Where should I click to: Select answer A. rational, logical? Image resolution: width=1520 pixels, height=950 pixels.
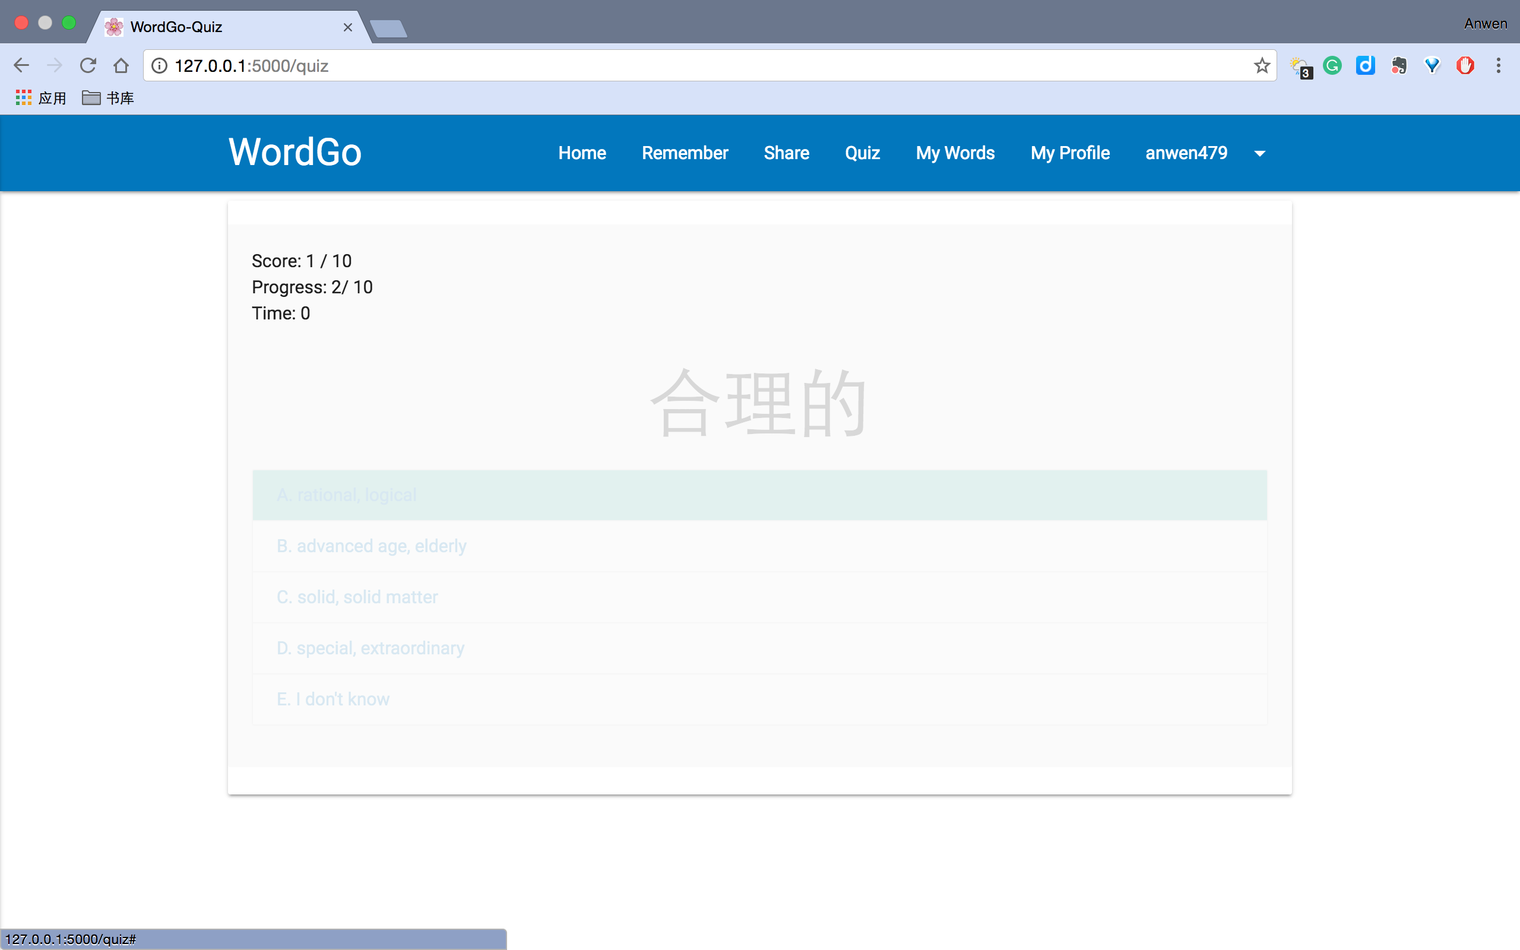759,495
